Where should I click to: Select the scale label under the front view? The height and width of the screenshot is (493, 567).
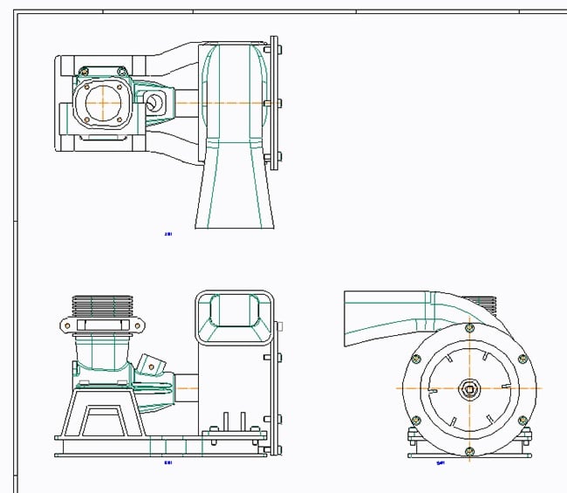167,463
